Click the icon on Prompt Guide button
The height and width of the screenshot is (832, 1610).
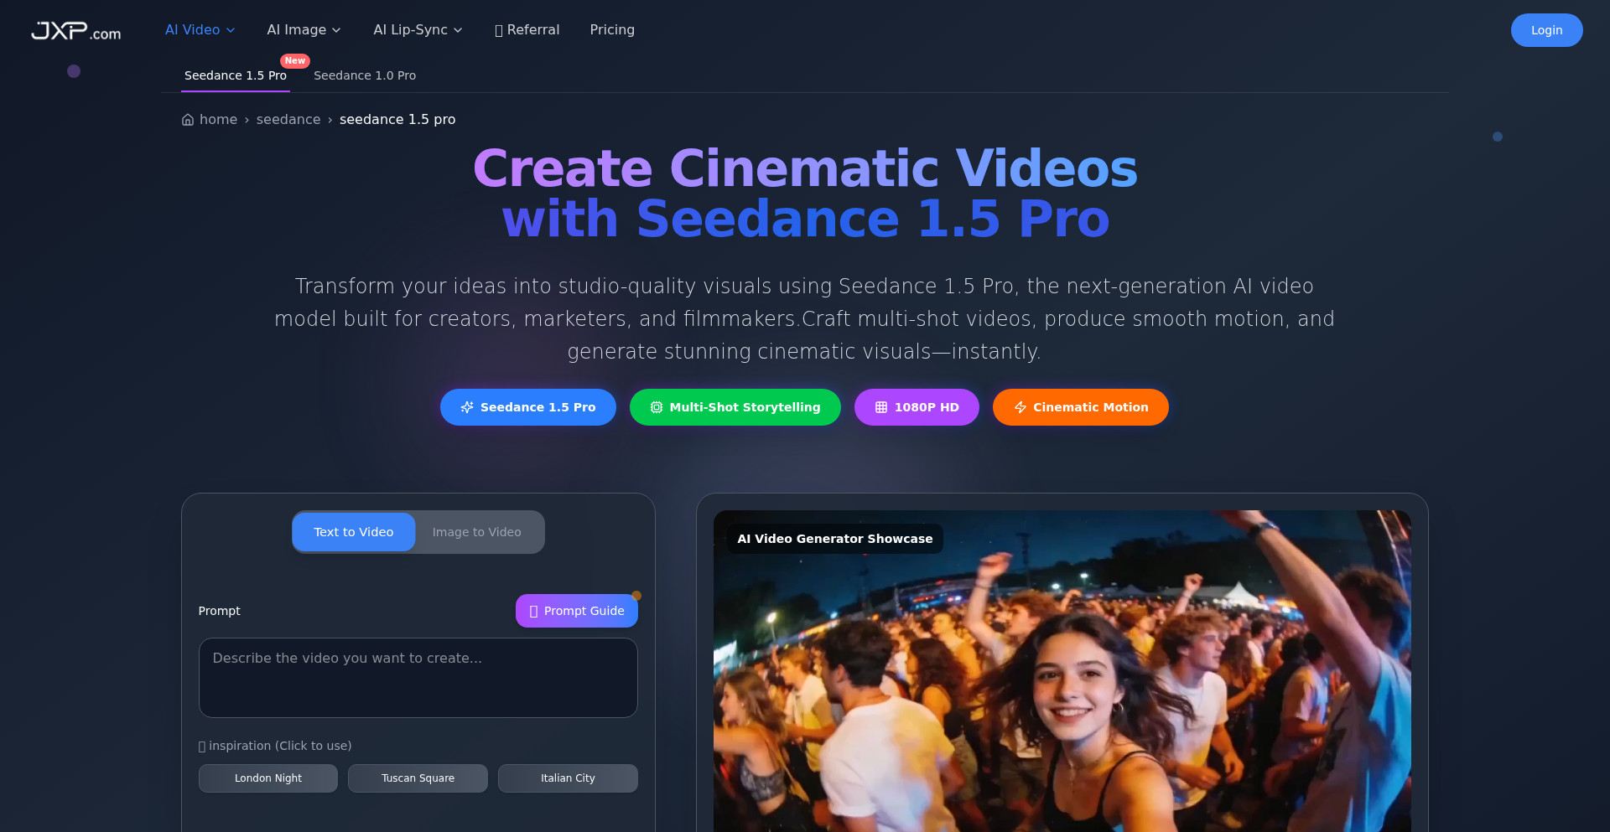[x=534, y=612]
